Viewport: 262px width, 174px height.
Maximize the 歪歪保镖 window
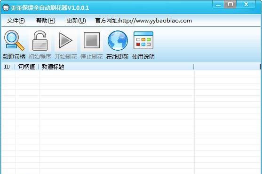point(230,4)
